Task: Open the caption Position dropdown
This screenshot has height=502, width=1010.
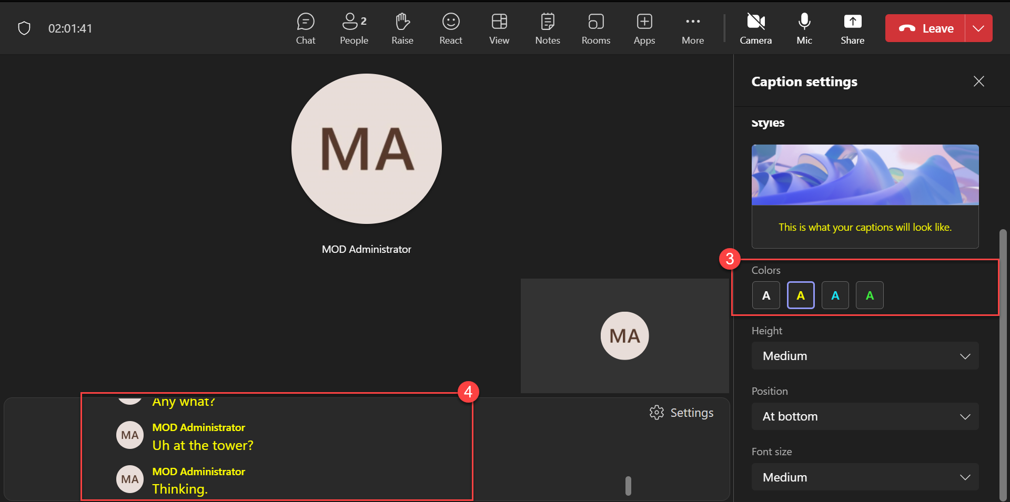Action: 865,416
